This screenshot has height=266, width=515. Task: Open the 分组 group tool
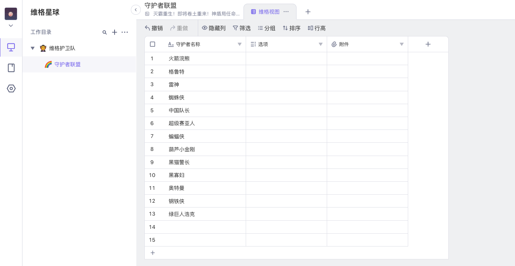coord(266,28)
